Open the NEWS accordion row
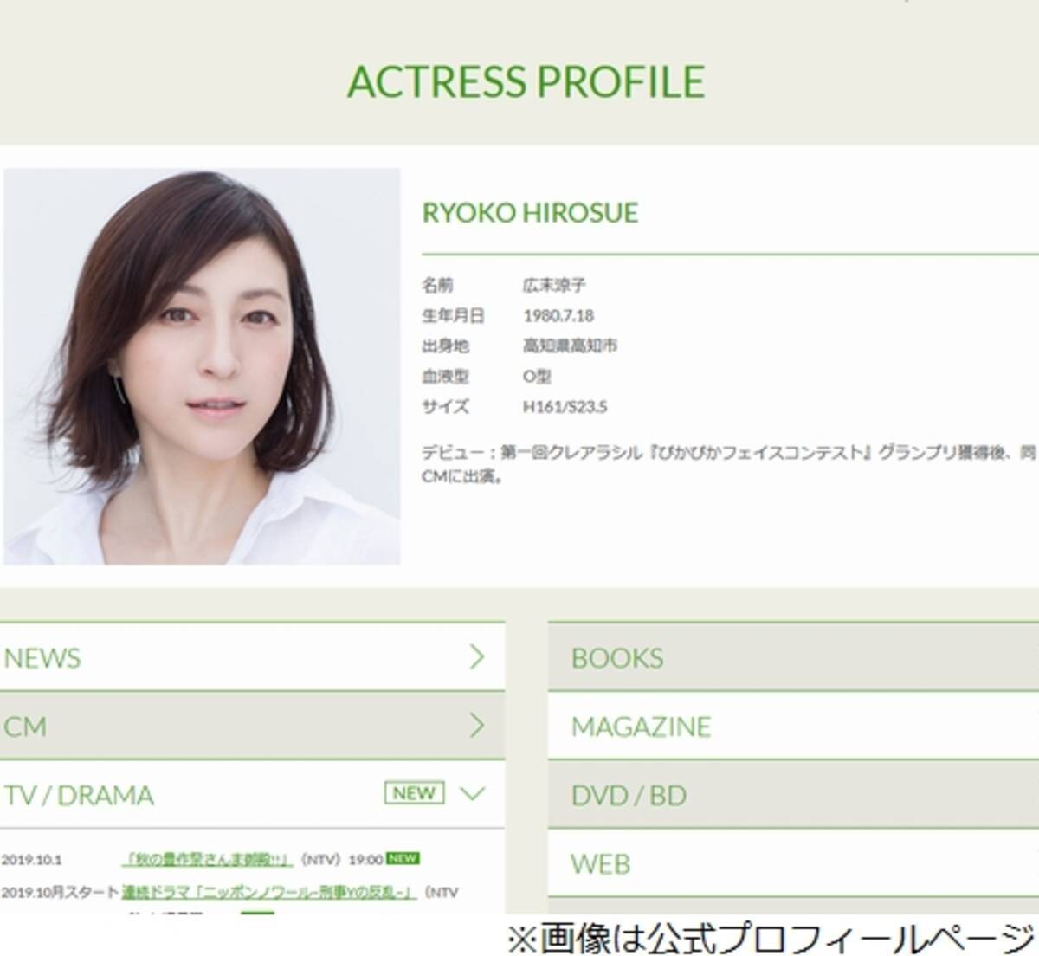Screen dimensions: 1039x956 (x=252, y=657)
